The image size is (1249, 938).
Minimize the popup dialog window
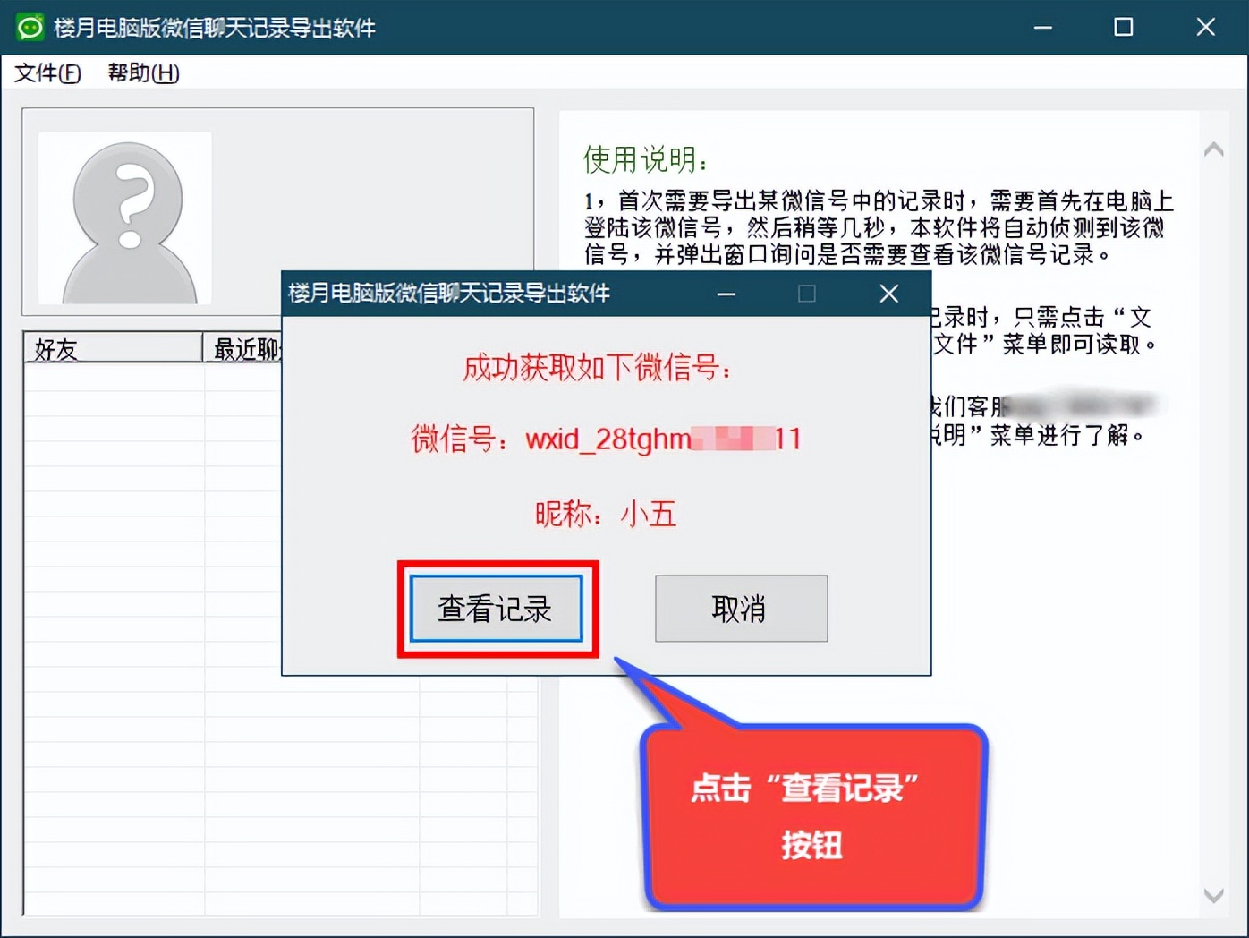(726, 294)
